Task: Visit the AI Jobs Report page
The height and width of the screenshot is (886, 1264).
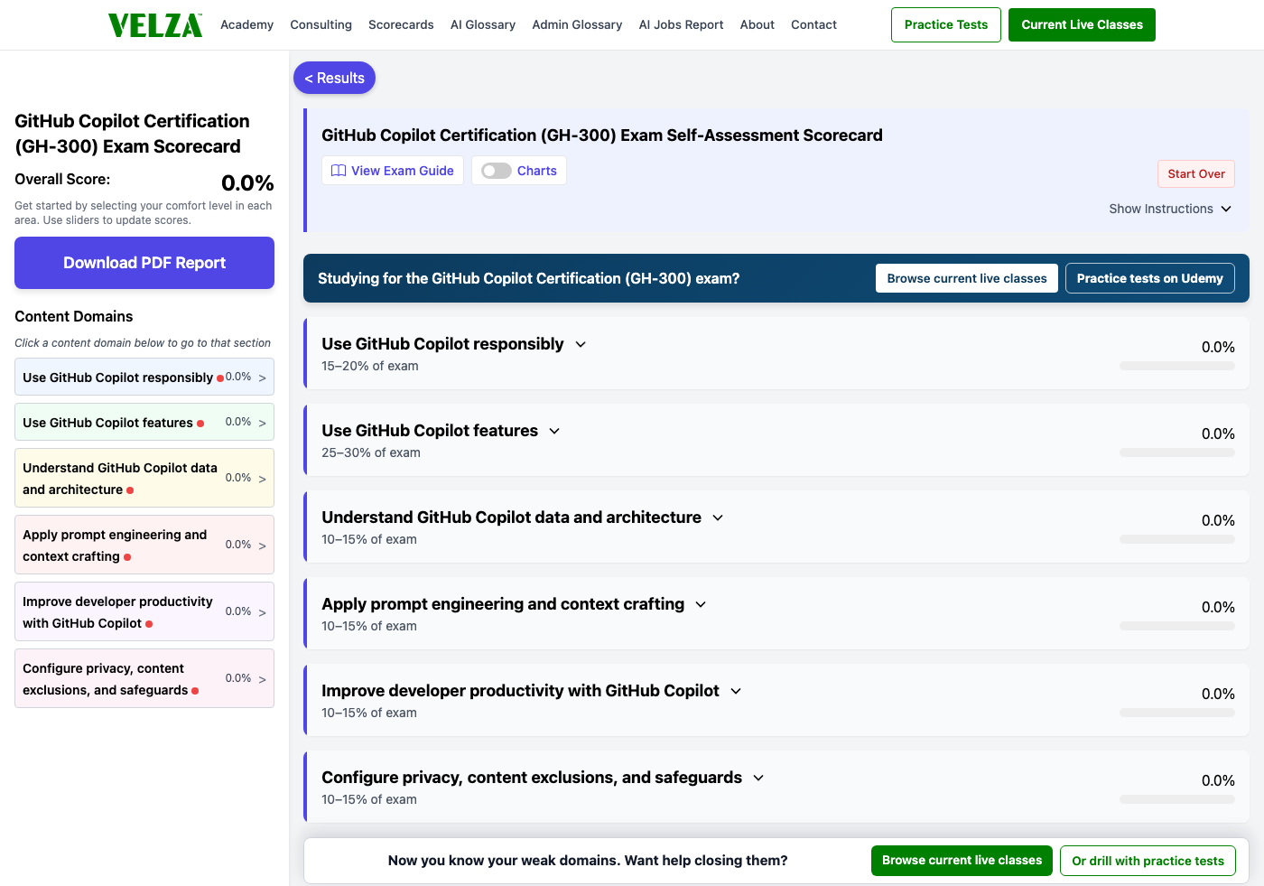Action: [681, 24]
